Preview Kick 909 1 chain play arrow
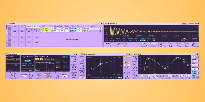 pos(53,28)
